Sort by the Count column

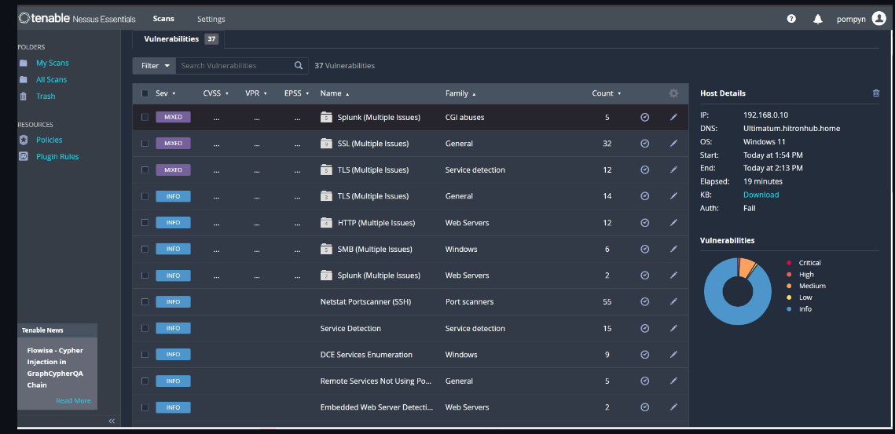tap(607, 93)
